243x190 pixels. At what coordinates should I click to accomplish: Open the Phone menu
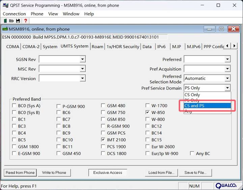pyautogui.click(x=37, y=14)
